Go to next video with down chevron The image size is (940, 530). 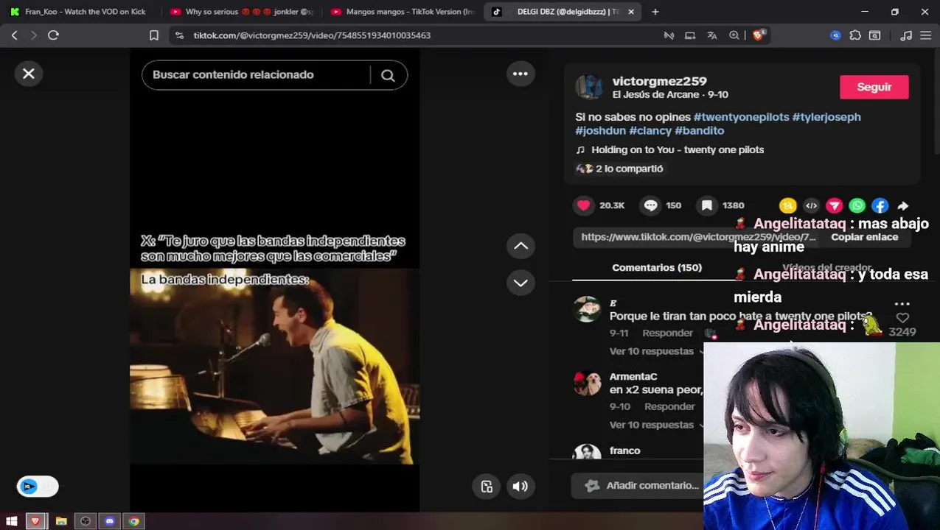[x=521, y=283]
